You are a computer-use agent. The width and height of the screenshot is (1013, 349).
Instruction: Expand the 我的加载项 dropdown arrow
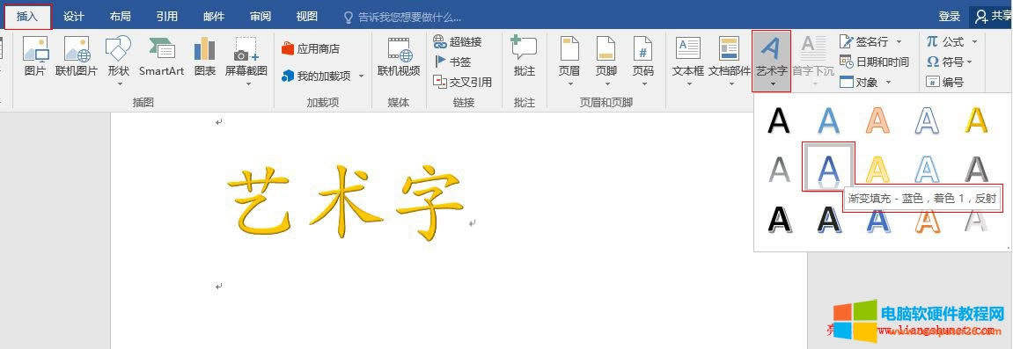361,76
